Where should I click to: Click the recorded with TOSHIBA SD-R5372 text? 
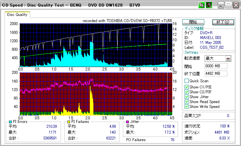[x=127, y=21]
